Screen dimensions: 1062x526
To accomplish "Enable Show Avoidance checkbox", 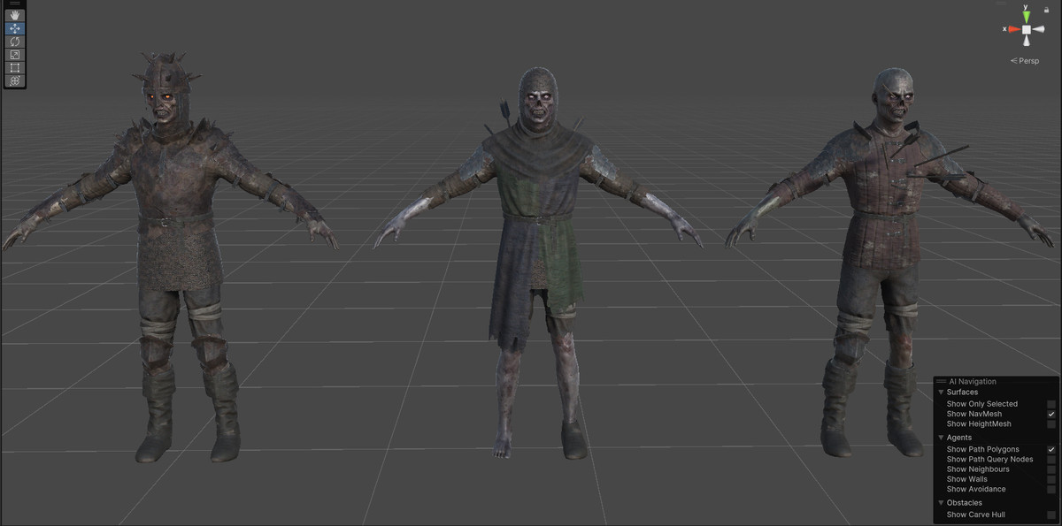I will [1051, 489].
